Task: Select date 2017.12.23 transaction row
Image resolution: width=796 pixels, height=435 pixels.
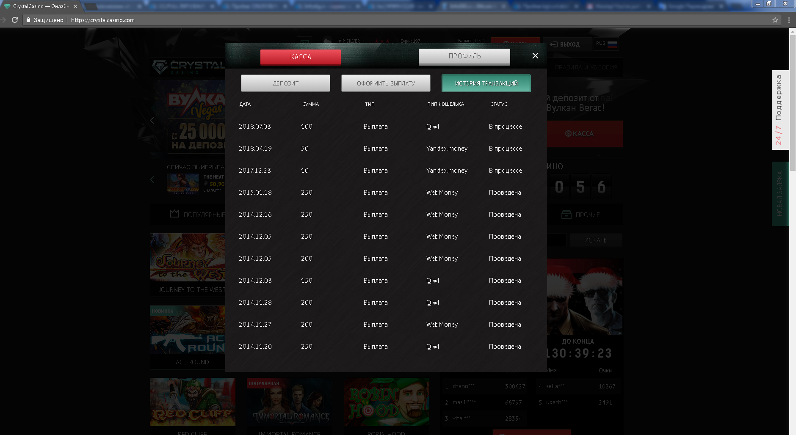Action: tap(386, 171)
